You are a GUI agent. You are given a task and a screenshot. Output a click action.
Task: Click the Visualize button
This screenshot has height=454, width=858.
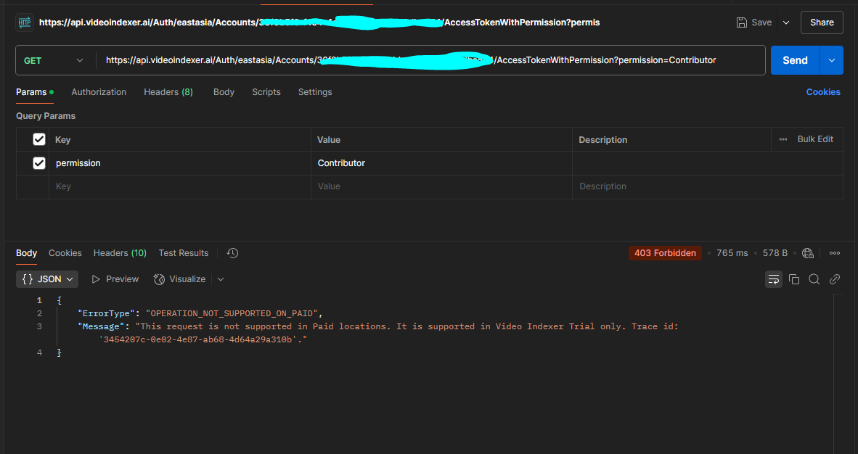(x=180, y=279)
